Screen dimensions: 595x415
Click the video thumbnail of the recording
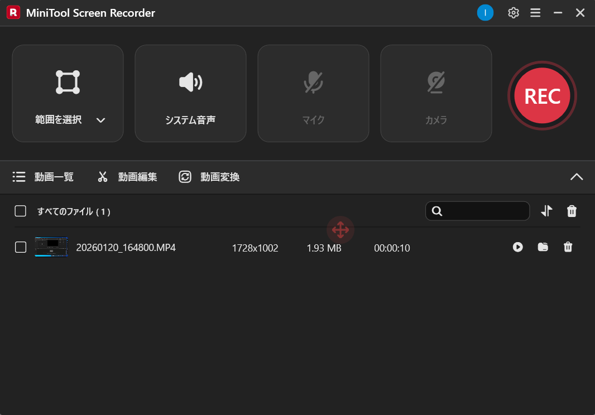click(51, 247)
